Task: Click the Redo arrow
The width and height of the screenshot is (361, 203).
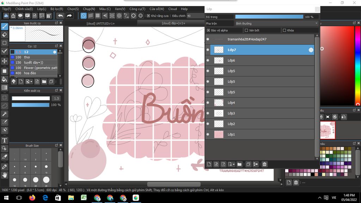Action: coord(69,16)
